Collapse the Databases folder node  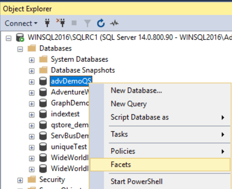(20, 49)
